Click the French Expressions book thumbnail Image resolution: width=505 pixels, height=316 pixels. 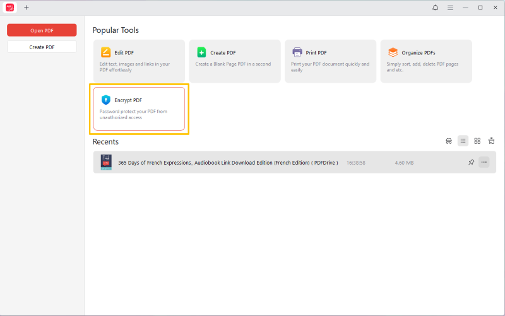coord(106,162)
